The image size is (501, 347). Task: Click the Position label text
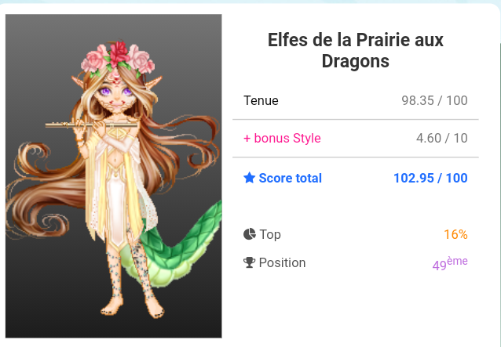click(282, 262)
